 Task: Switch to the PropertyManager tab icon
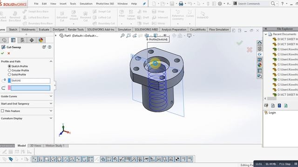[13, 40]
